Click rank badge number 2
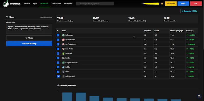This screenshot has width=204, height=101. 58,40
